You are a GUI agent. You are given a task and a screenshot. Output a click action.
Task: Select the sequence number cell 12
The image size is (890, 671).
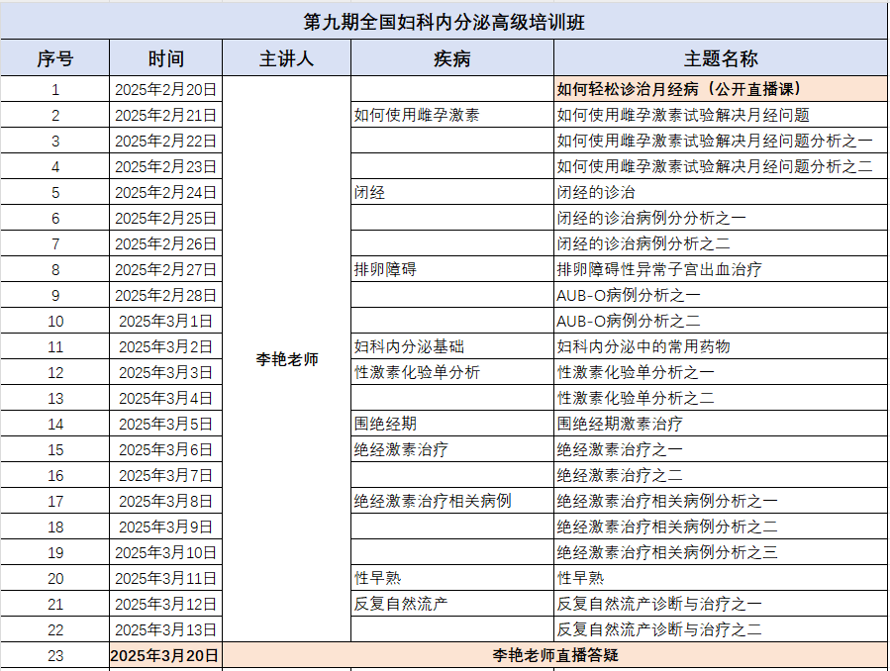55,372
